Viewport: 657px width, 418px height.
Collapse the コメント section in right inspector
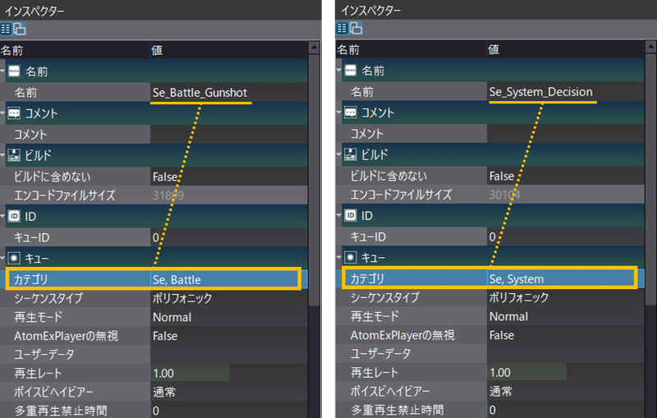[338, 112]
